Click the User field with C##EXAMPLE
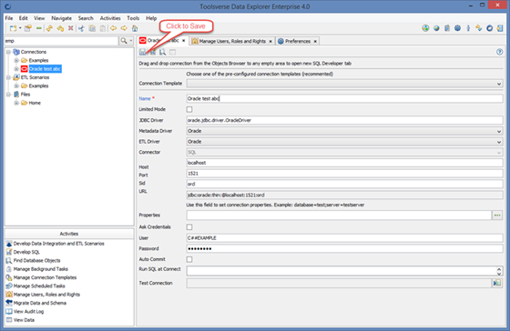Image resolution: width=510 pixels, height=331 pixels. coord(345,238)
